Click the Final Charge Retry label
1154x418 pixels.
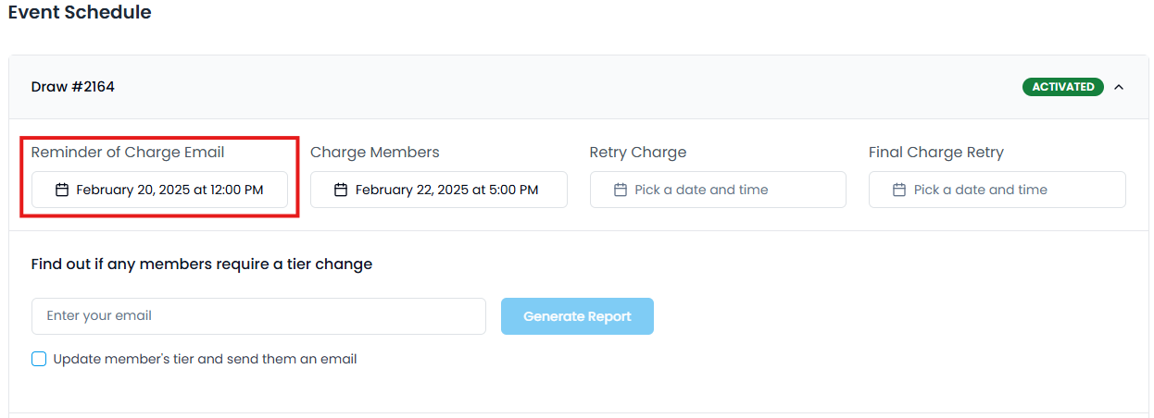point(936,153)
